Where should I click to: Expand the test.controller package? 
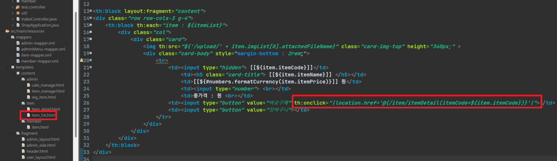[x=13, y=7]
